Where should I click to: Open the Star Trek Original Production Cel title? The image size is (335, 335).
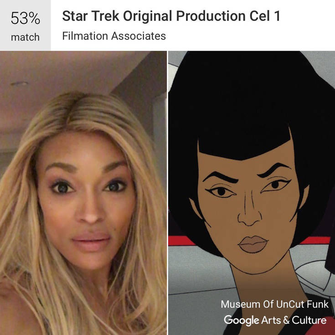coord(171,16)
